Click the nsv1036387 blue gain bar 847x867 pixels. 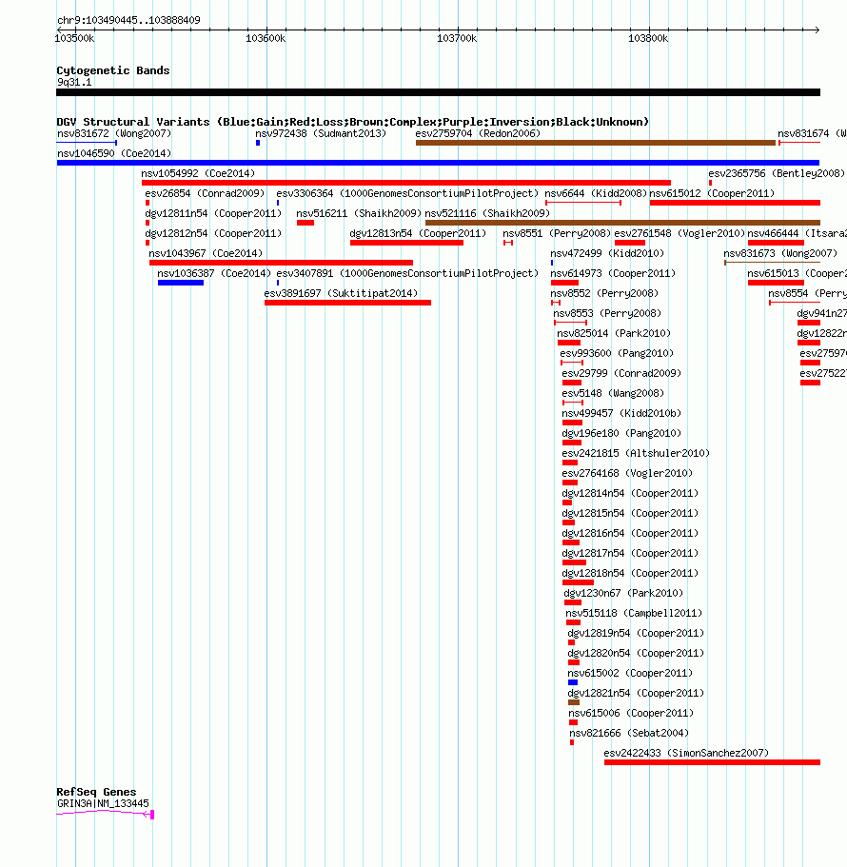click(181, 283)
